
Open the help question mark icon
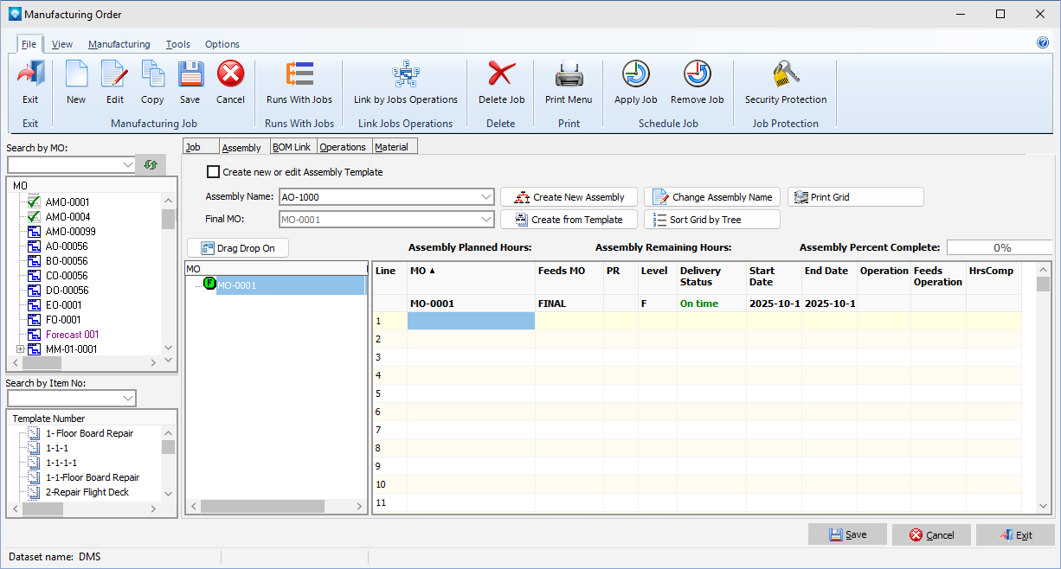(x=1042, y=42)
